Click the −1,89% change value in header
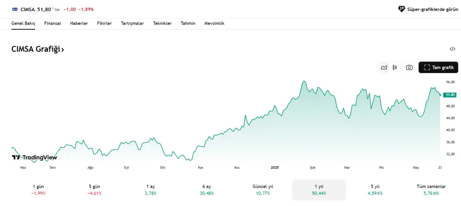The height and width of the screenshot is (206, 461). point(86,10)
